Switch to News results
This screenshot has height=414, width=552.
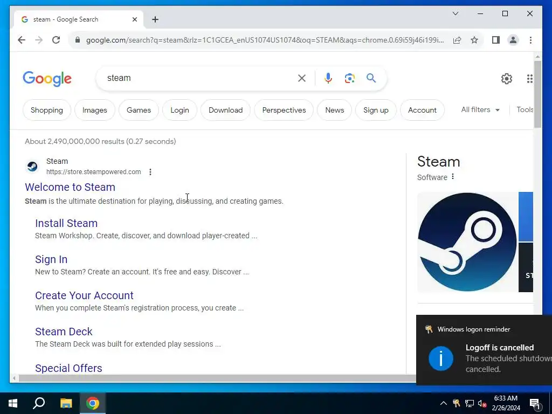click(x=334, y=110)
